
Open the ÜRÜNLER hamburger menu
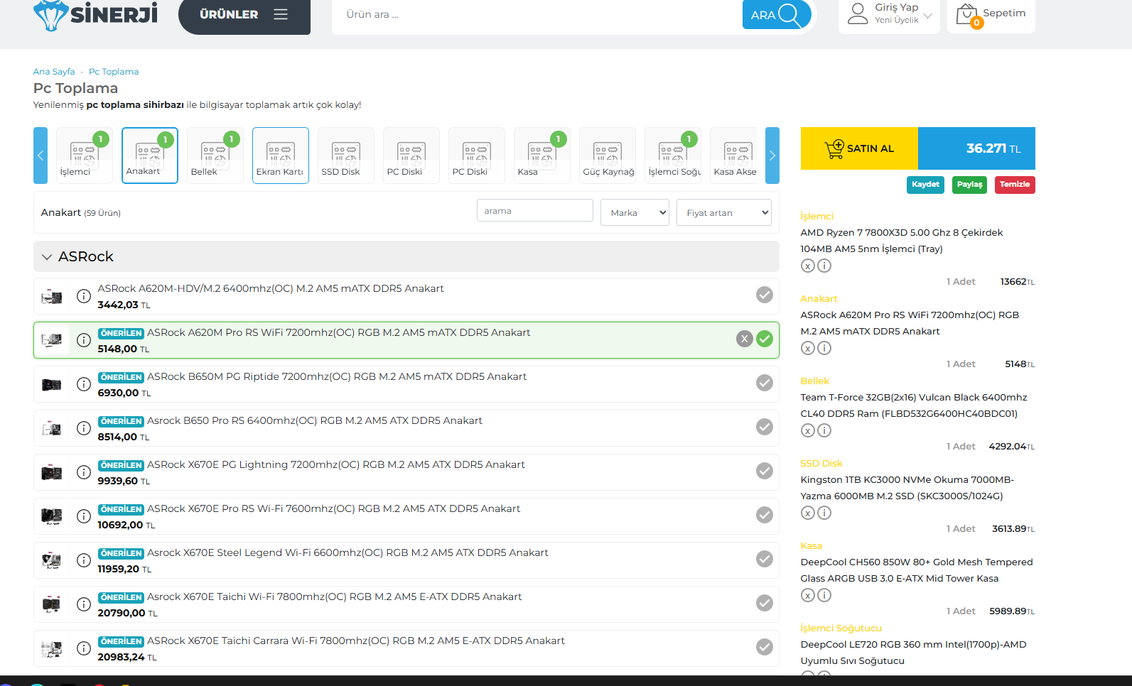(244, 15)
